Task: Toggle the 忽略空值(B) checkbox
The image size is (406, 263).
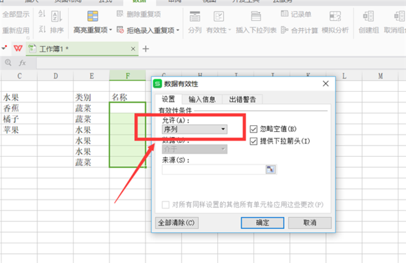Action: click(254, 129)
